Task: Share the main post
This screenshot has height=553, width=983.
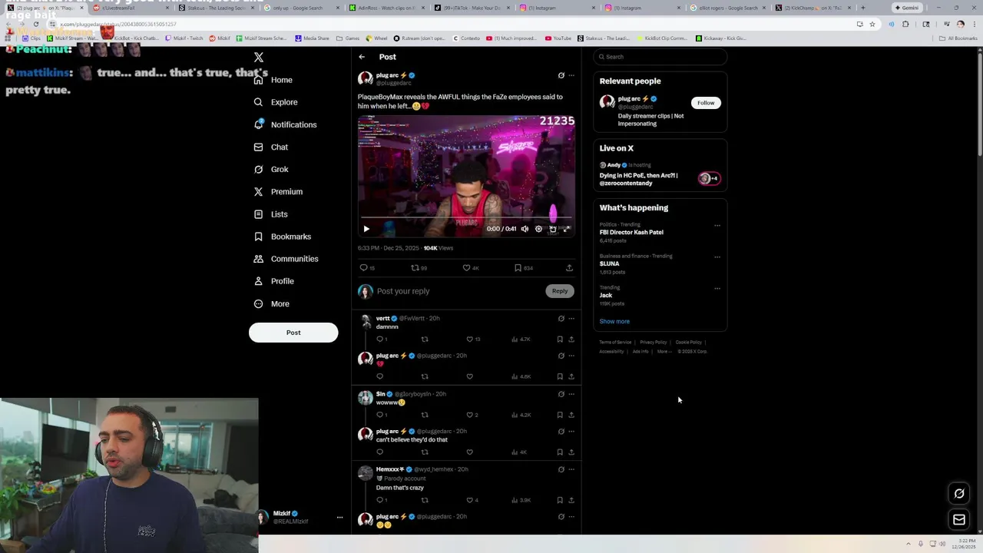Action: (569, 268)
